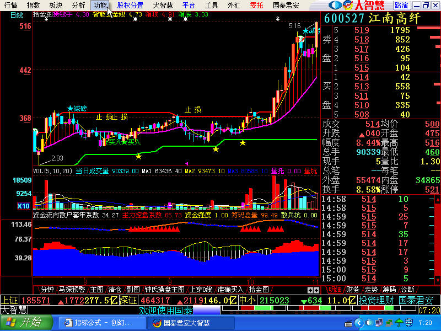441x331 pixels.
Task: Select the 走势 panel tab
Action: click(x=371, y=289)
